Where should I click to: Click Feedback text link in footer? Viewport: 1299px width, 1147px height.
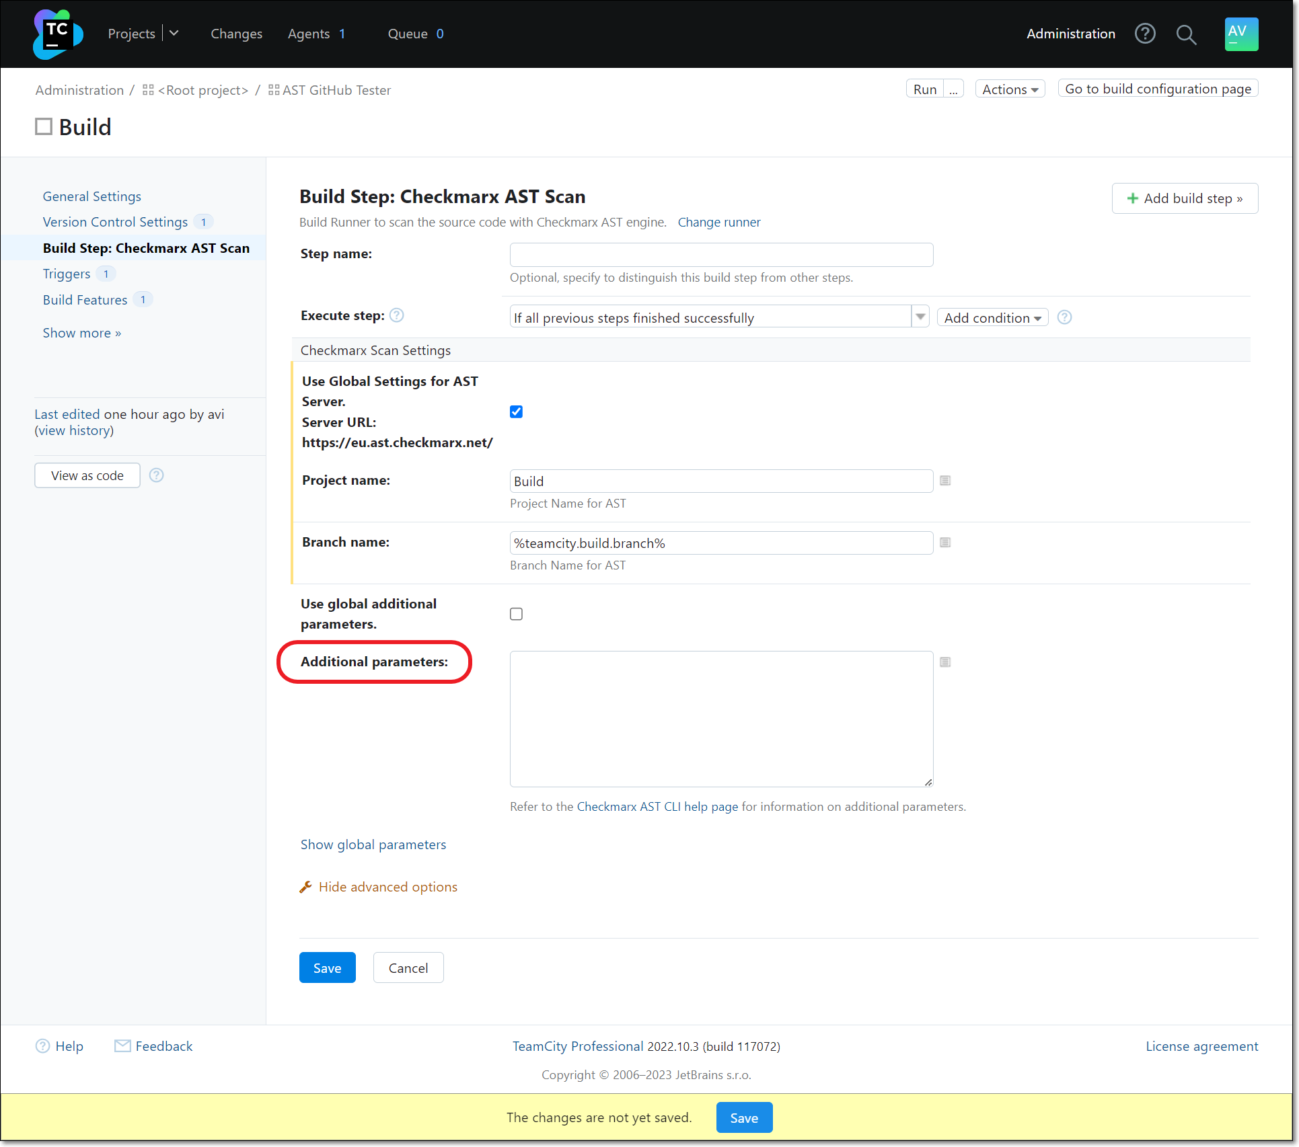pyautogui.click(x=164, y=1046)
